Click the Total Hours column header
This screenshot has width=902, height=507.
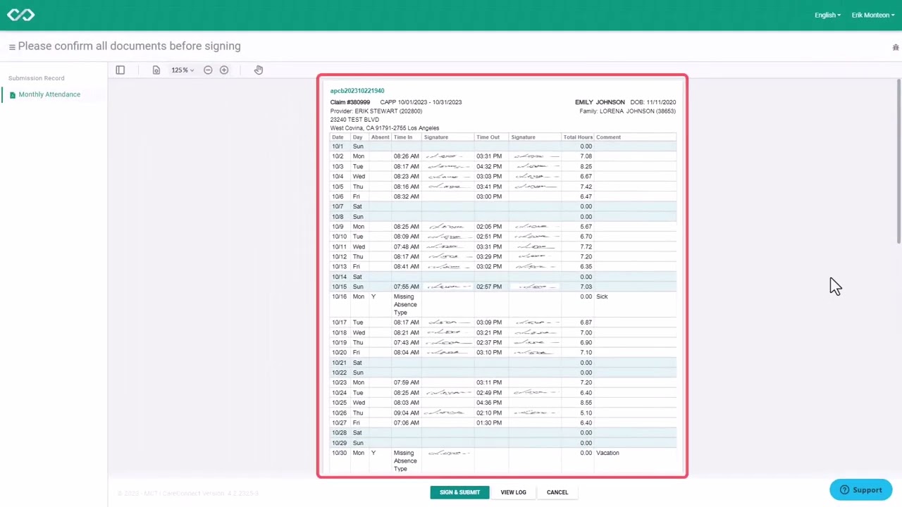[578, 137]
